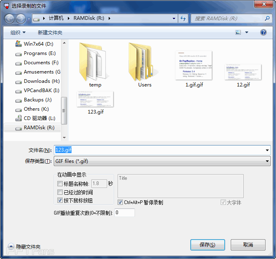Toggle the 已经过的时间 checkbox
The height and width of the screenshot is (259, 276).
tap(60, 192)
